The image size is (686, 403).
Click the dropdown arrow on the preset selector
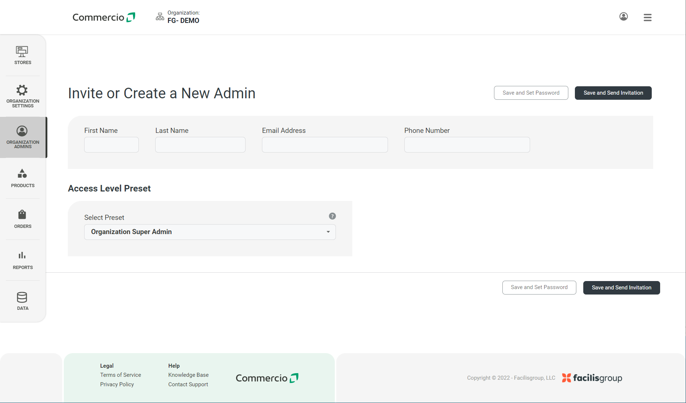tap(328, 232)
